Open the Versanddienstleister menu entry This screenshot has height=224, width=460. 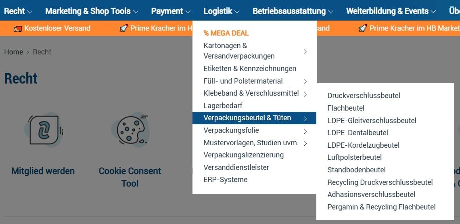point(236,167)
